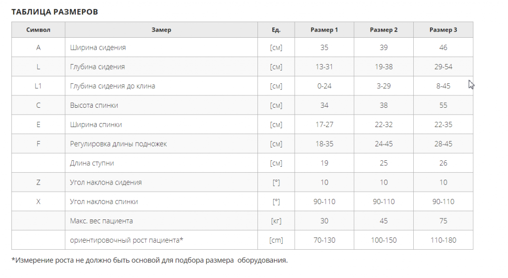Image resolution: width=508 pixels, height=278 pixels.
Task: Click the 90-110 value under Размер 2
Action: click(x=383, y=202)
